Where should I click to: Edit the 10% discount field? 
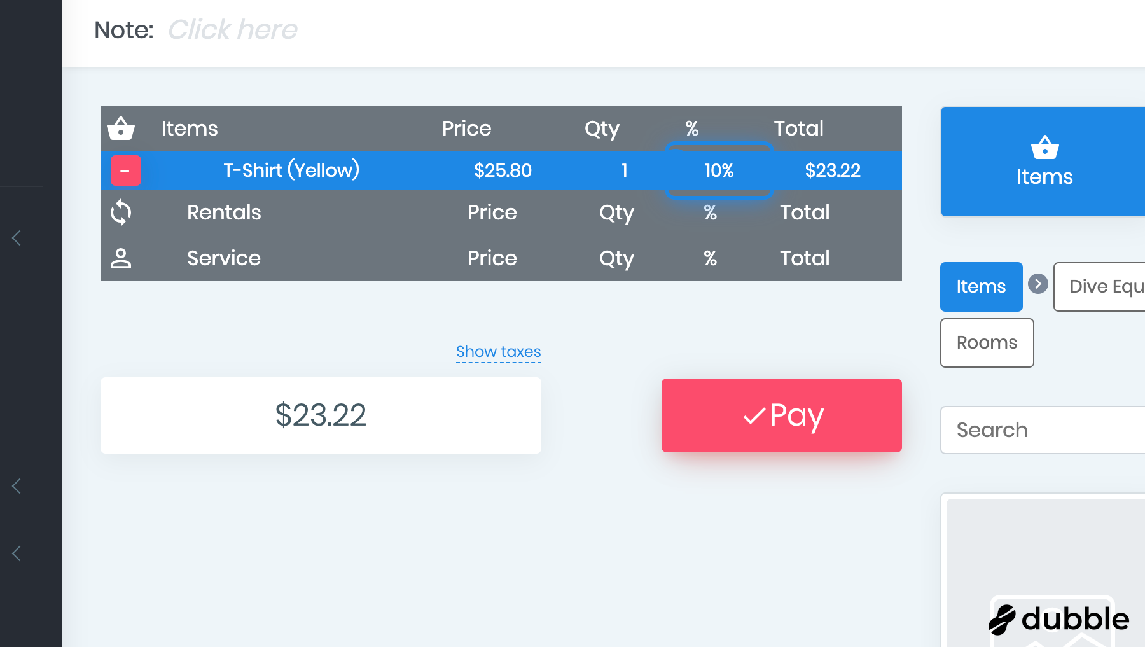click(x=719, y=170)
